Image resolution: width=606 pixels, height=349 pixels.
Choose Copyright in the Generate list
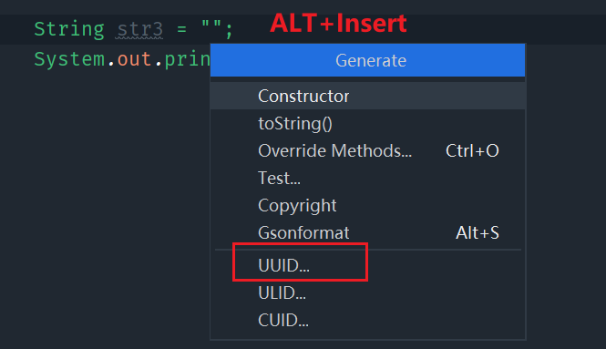point(367,206)
